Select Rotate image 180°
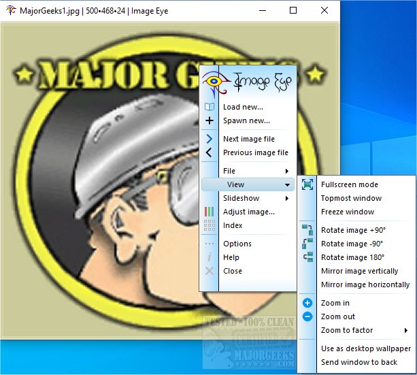Screen dimensions: 417x375 [x=356, y=257]
